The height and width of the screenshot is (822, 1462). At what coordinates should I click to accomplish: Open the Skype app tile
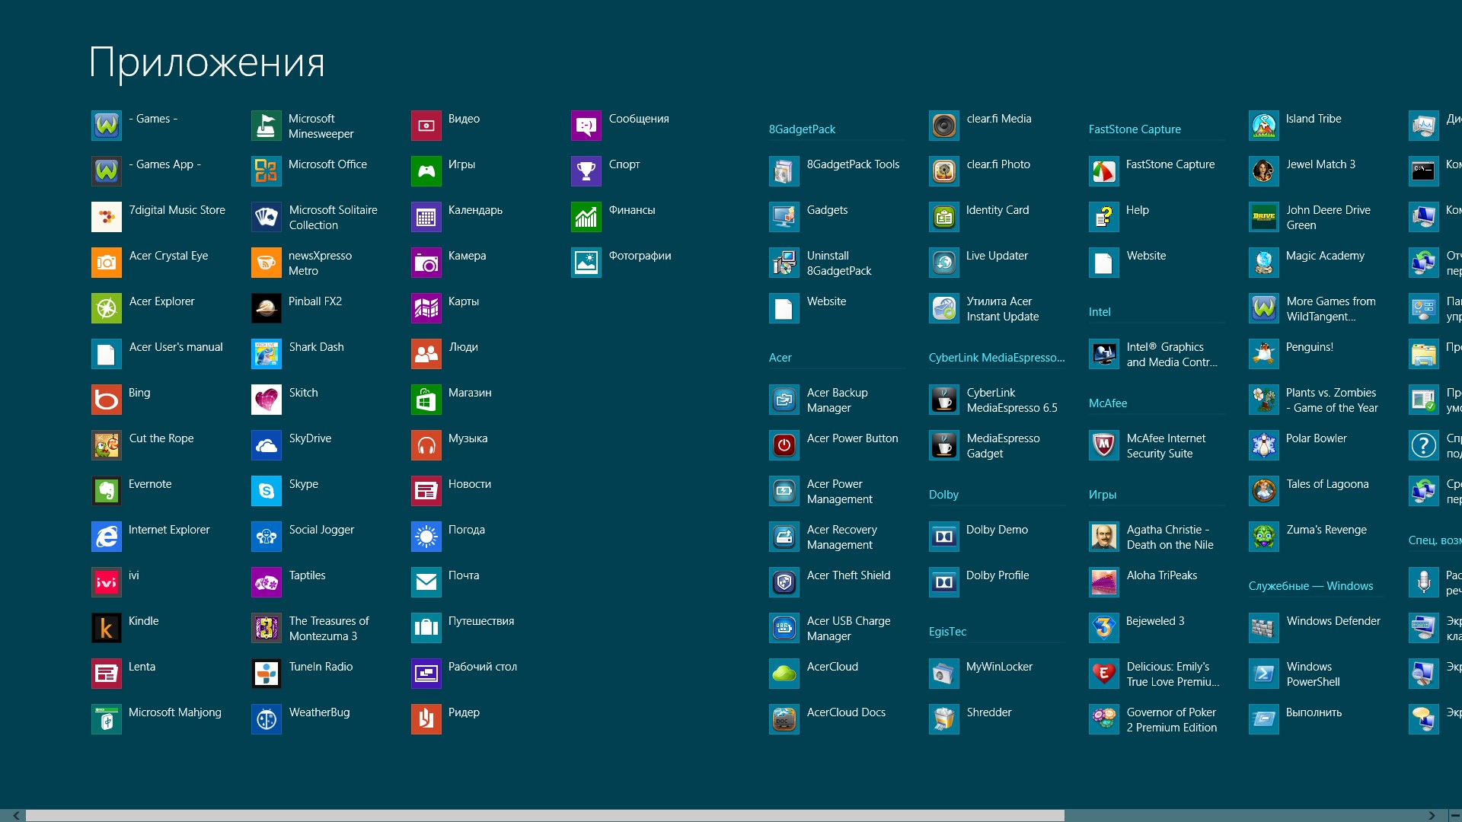tap(267, 491)
